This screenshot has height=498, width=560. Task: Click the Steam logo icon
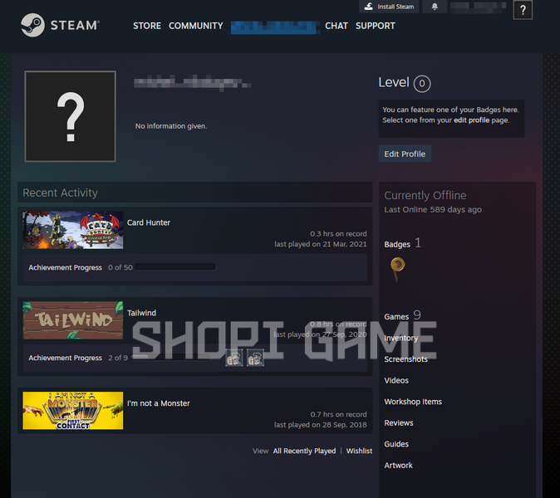pyautogui.click(x=32, y=26)
